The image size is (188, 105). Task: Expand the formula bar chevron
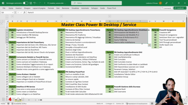coord(186,13)
